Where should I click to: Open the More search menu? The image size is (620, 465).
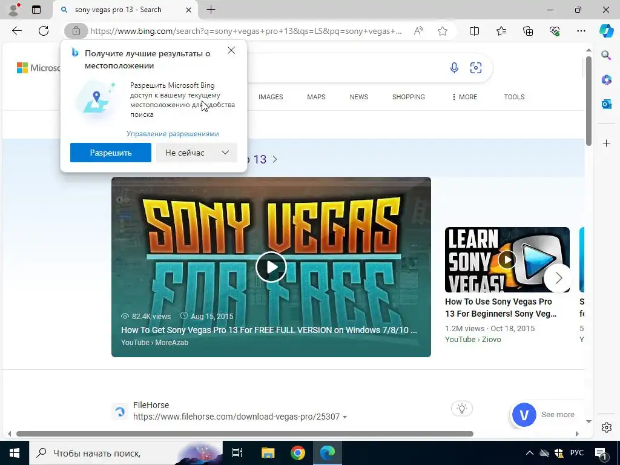point(464,97)
